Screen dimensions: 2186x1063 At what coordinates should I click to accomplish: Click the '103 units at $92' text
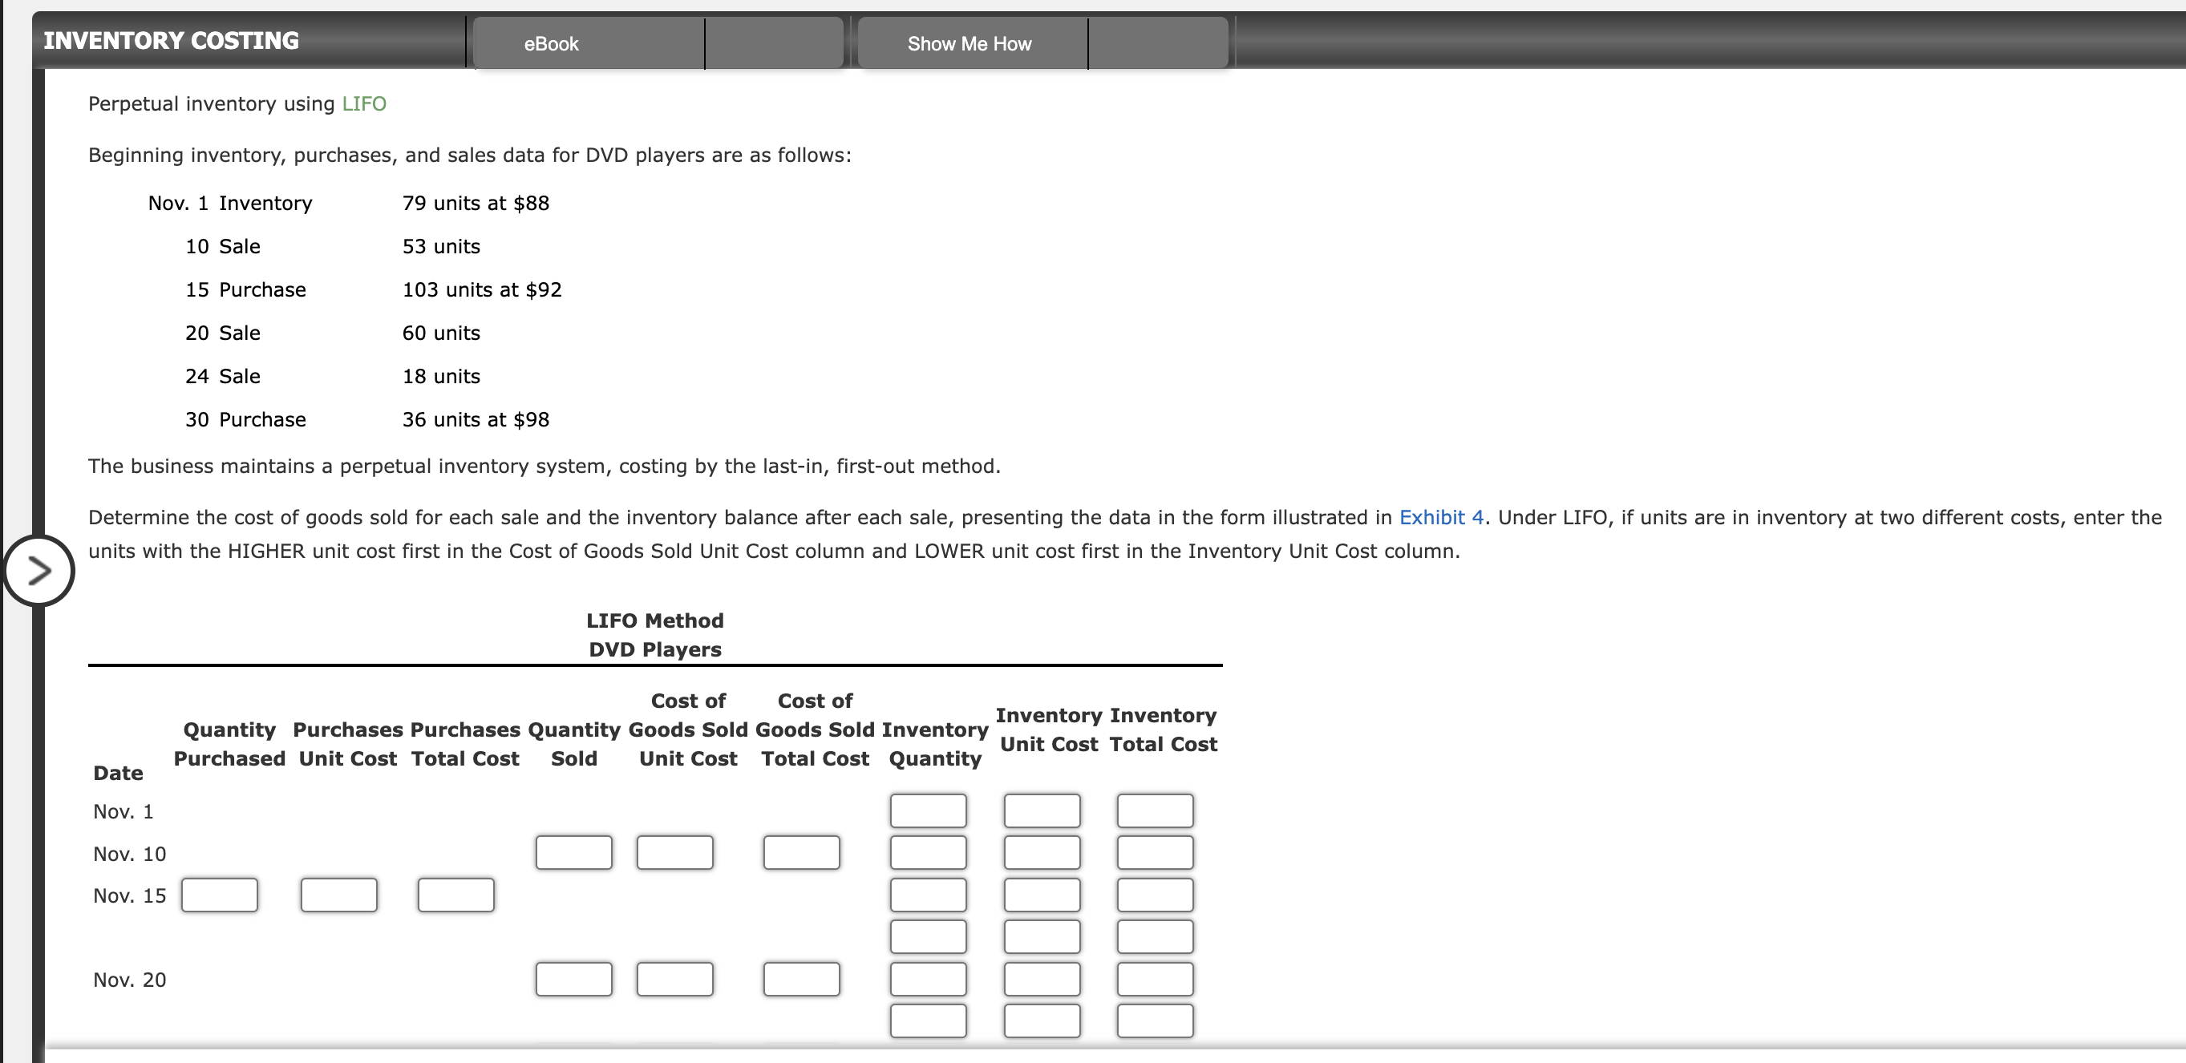[481, 289]
